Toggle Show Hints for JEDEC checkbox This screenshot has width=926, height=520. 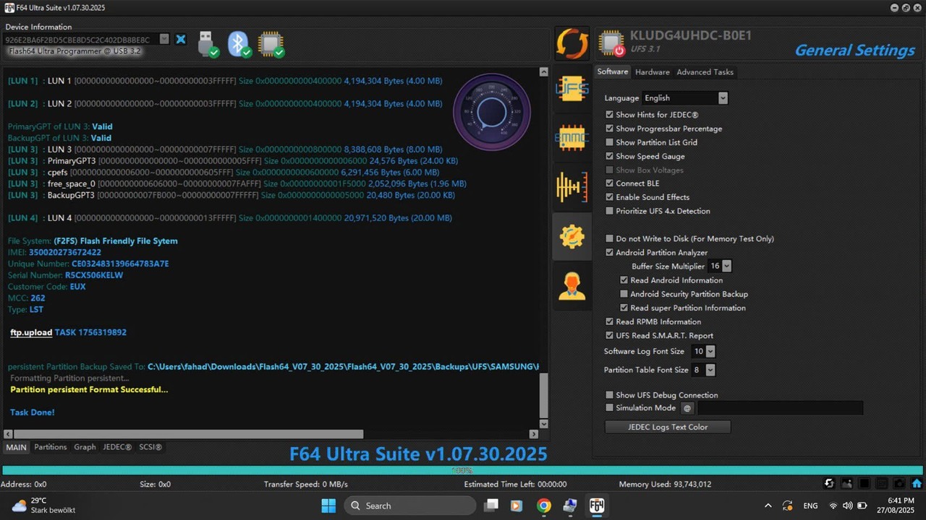(610, 114)
